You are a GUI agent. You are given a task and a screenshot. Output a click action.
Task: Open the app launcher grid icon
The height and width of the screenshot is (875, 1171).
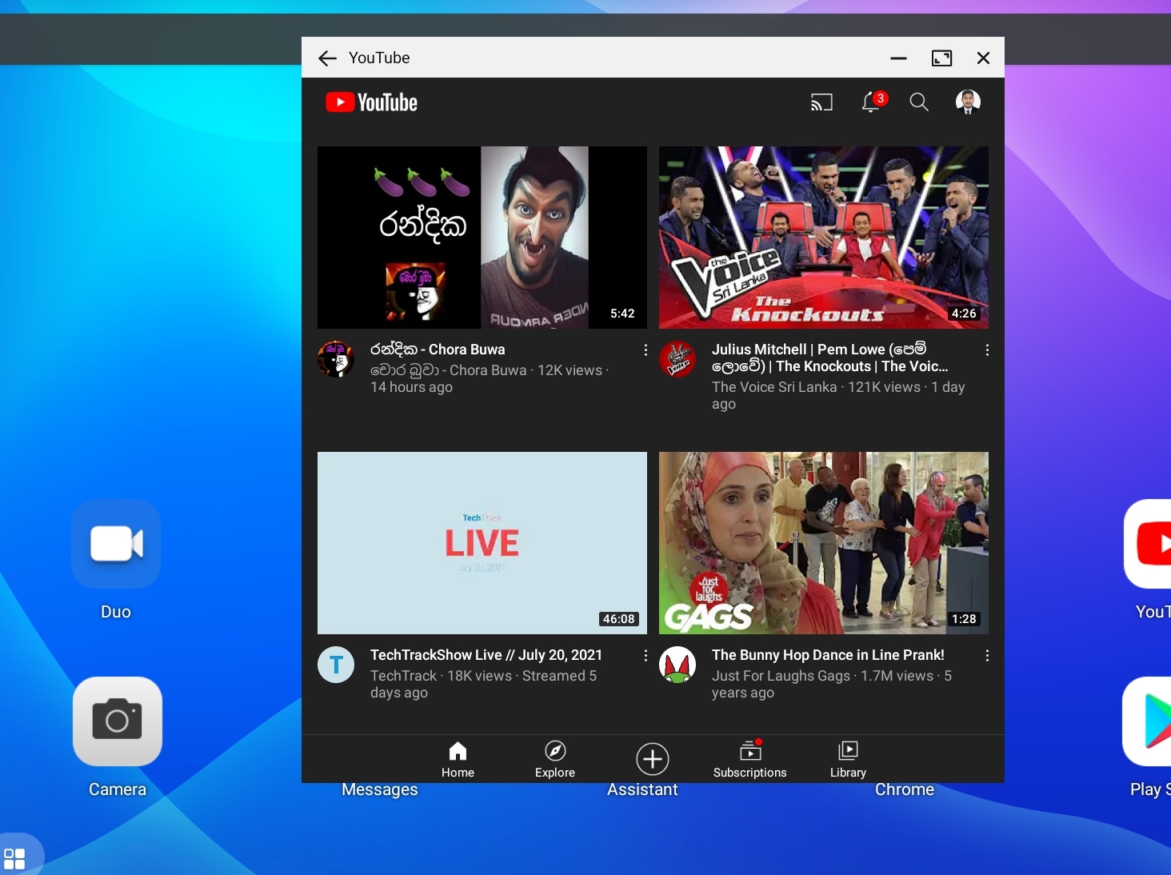point(14,859)
